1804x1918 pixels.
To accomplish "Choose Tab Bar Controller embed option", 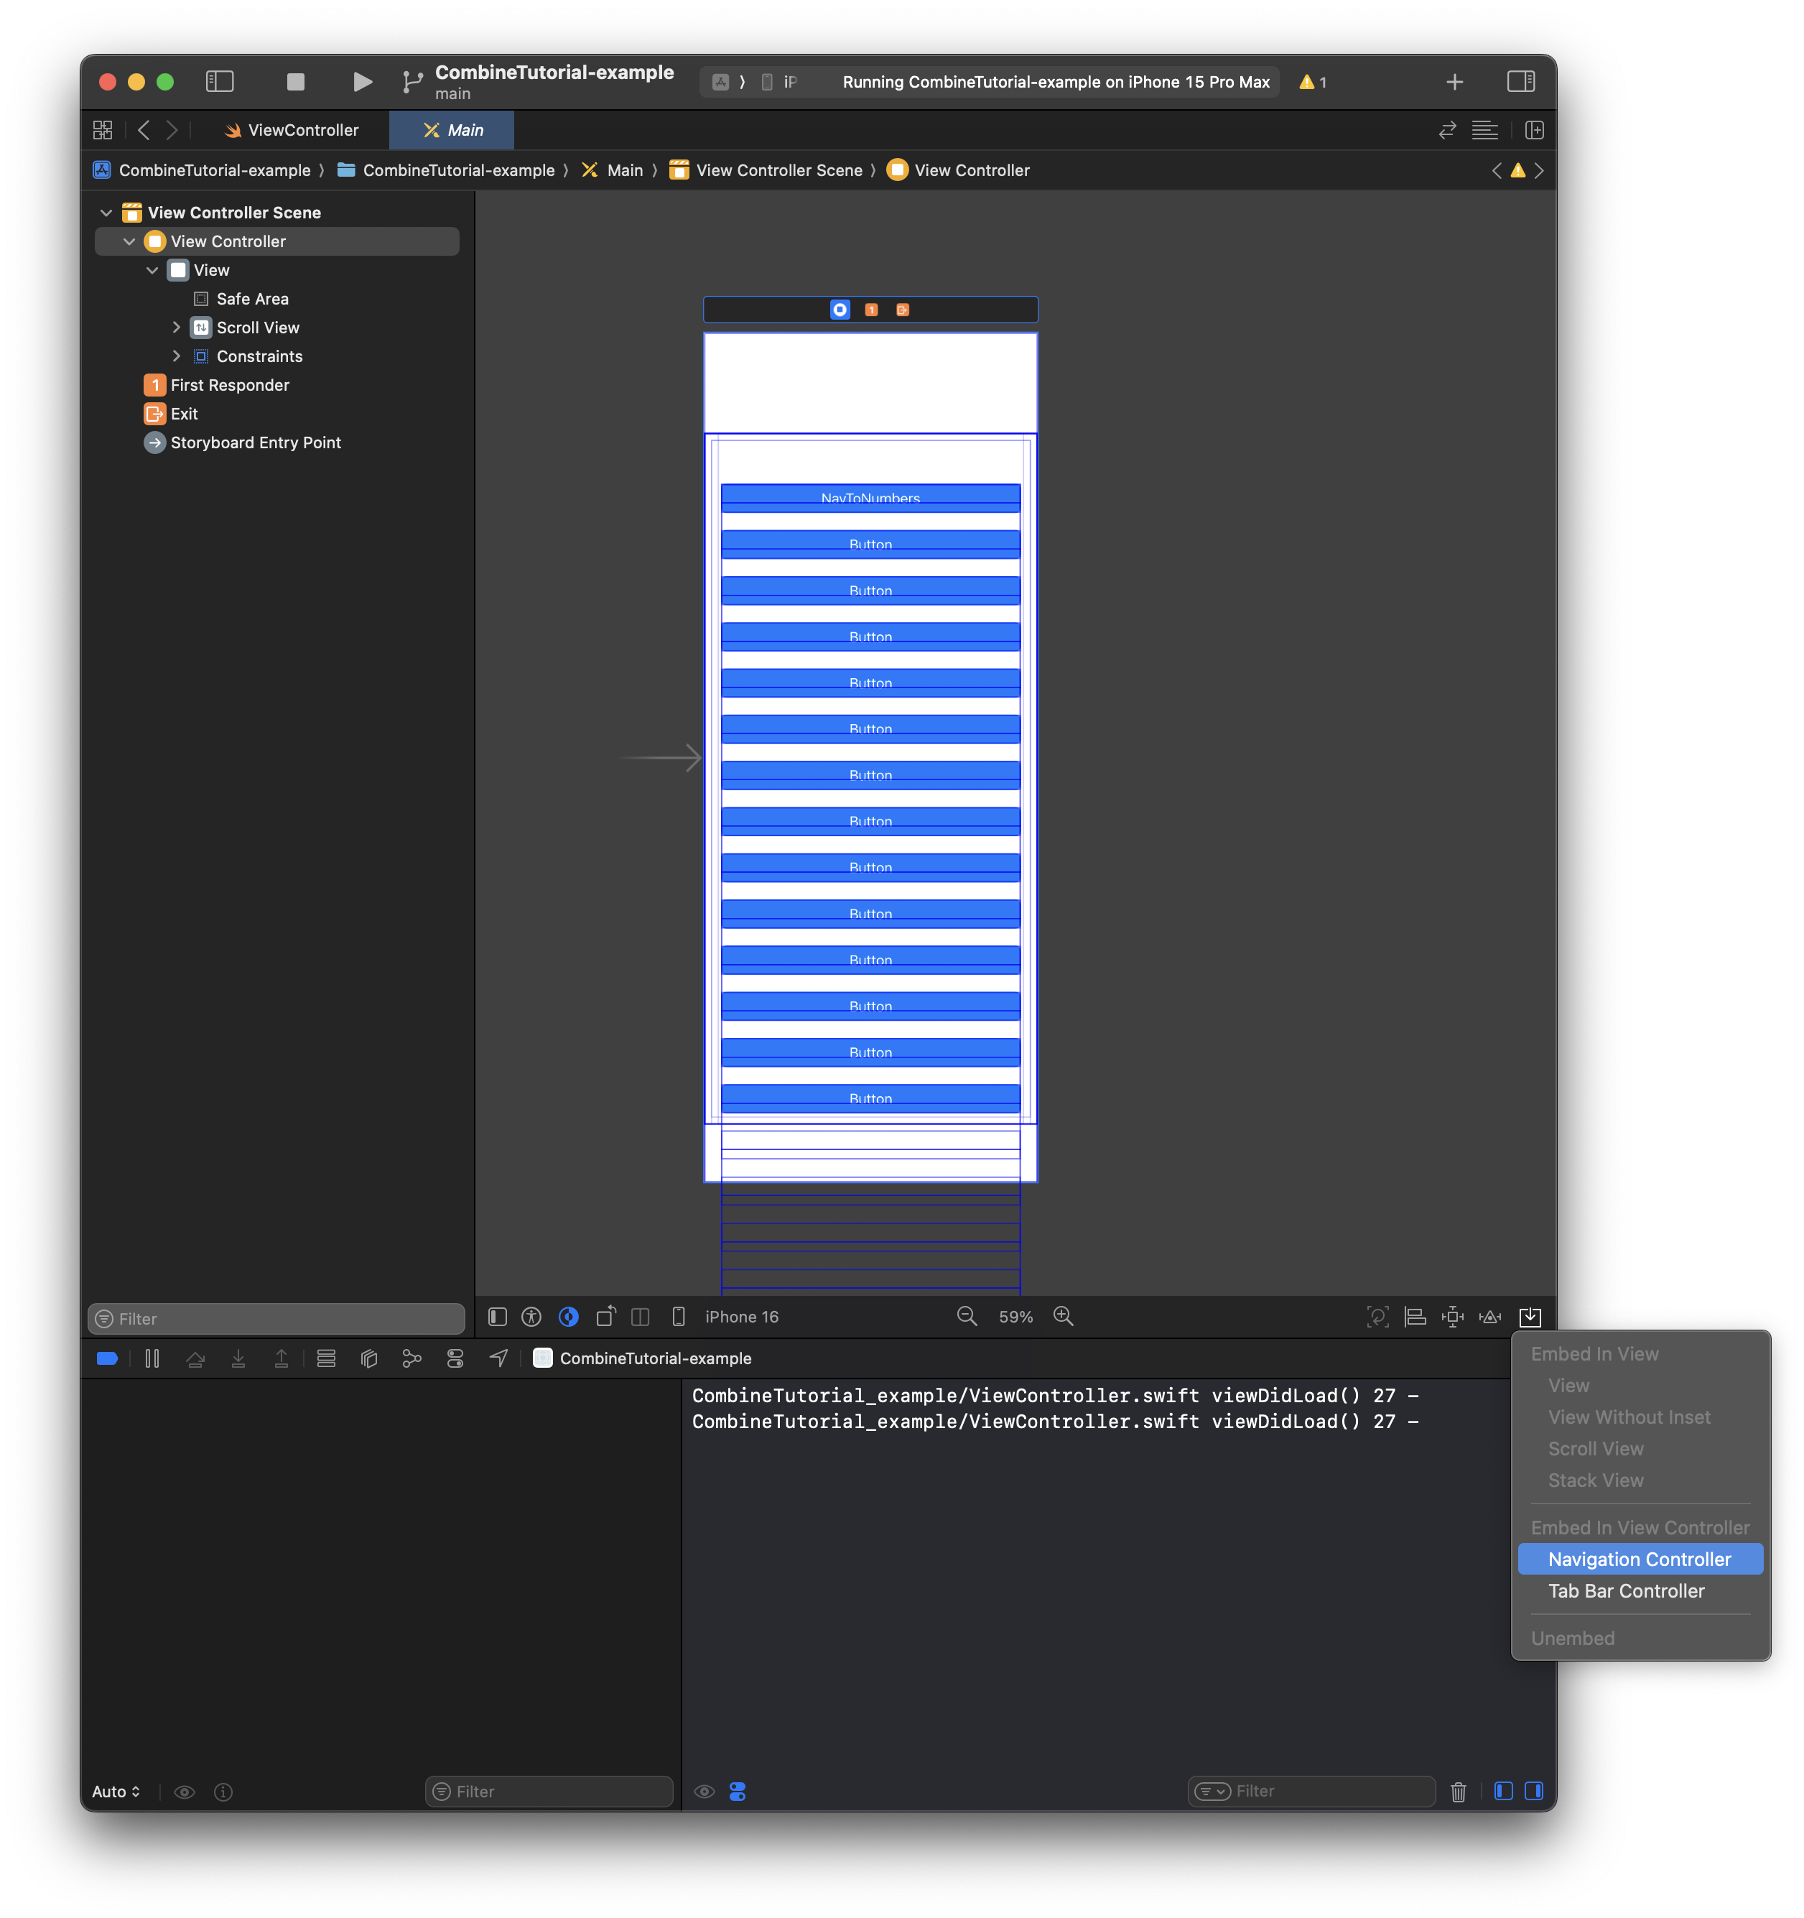I will pyautogui.click(x=1625, y=1591).
